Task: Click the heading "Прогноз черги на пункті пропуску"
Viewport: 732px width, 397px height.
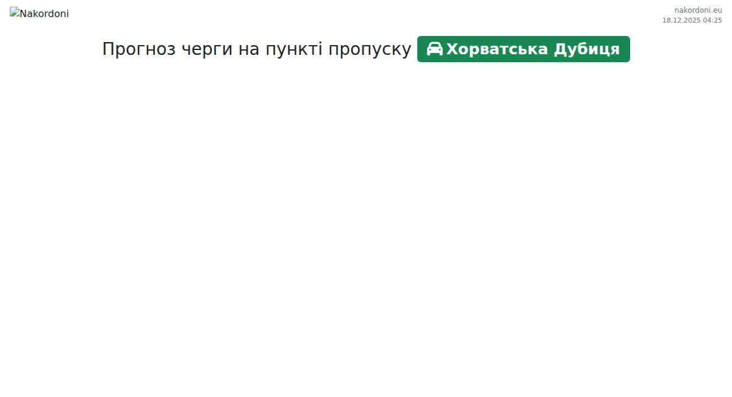Action: click(256, 49)
